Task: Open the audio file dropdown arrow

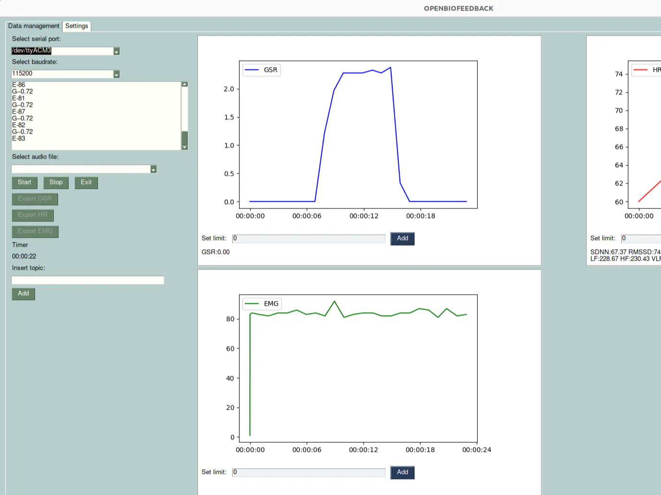Action: point(154,169)
